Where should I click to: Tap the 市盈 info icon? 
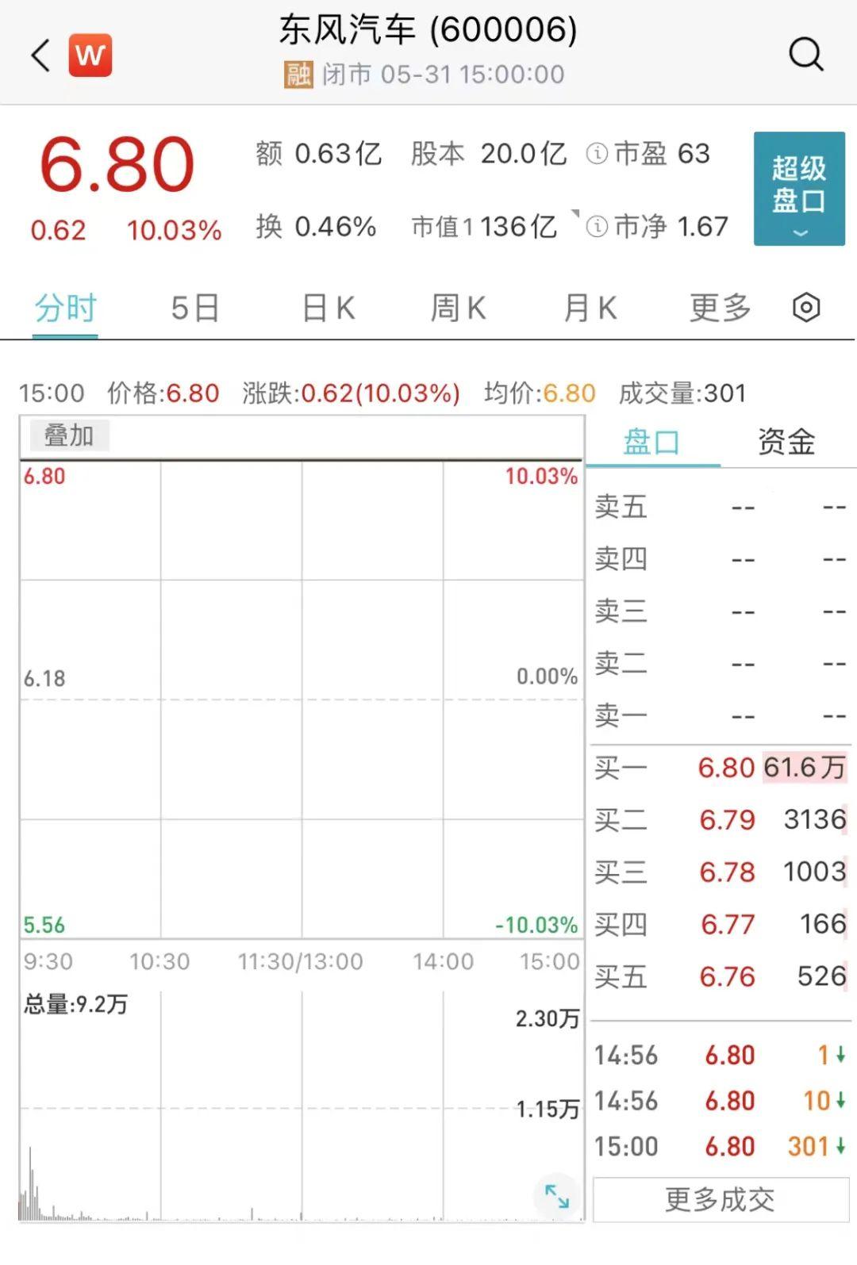597,154
